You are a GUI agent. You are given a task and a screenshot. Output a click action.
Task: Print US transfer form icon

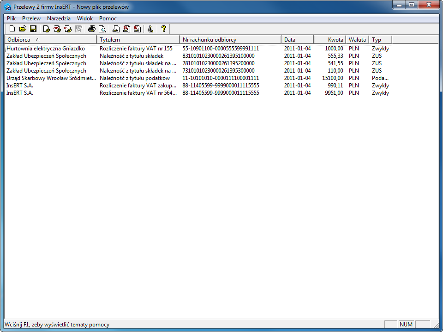(138, 29)
